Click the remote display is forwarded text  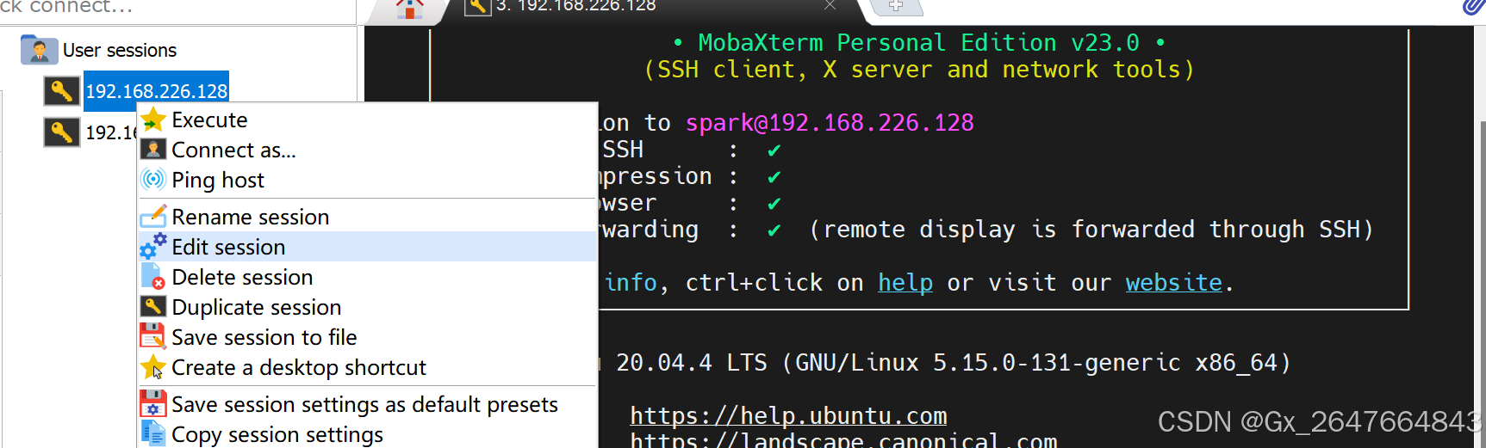[1091, 230]
